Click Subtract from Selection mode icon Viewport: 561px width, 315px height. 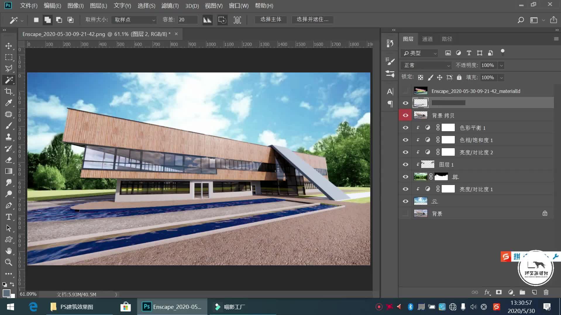(x=59, y=20)
